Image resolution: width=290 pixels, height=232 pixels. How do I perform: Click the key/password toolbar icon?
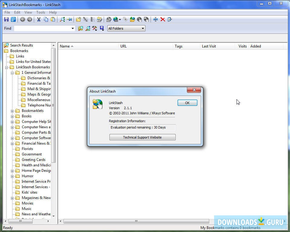click(x=13, y=19)
